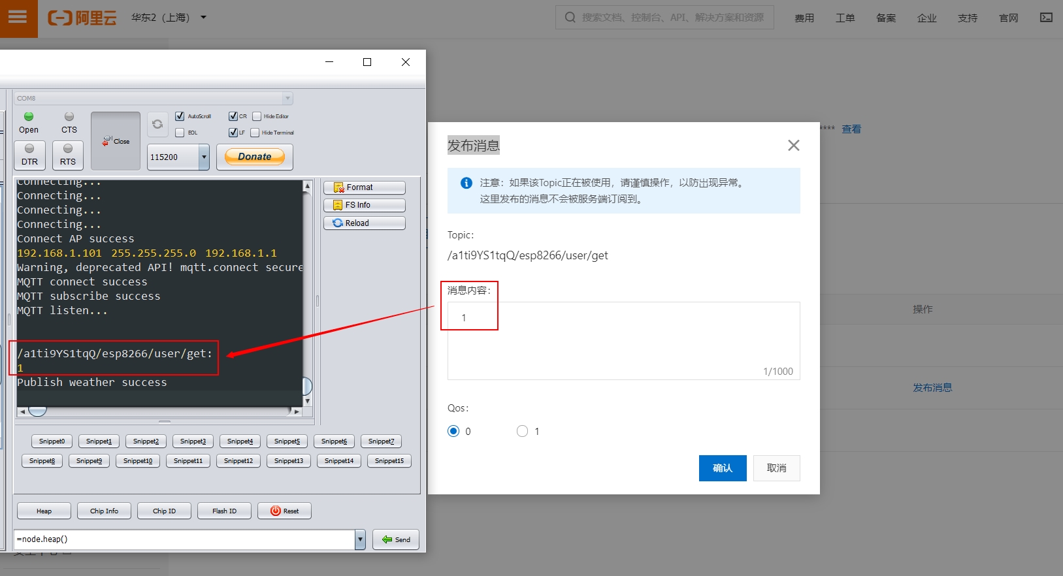
Task: Expand the 华东2 (上海) region dropdown
Action: 169,18
